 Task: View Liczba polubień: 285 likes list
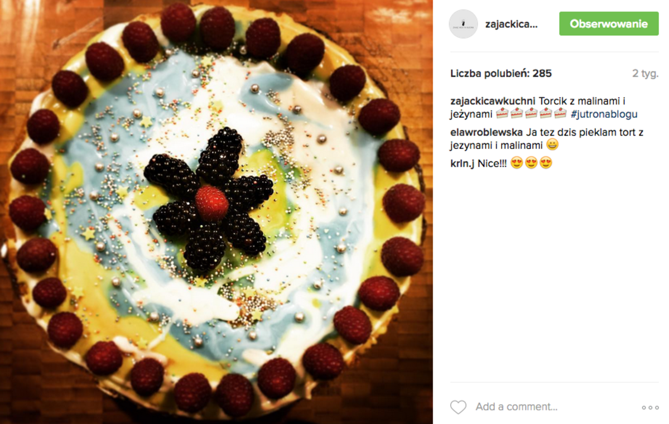point(501,74)
